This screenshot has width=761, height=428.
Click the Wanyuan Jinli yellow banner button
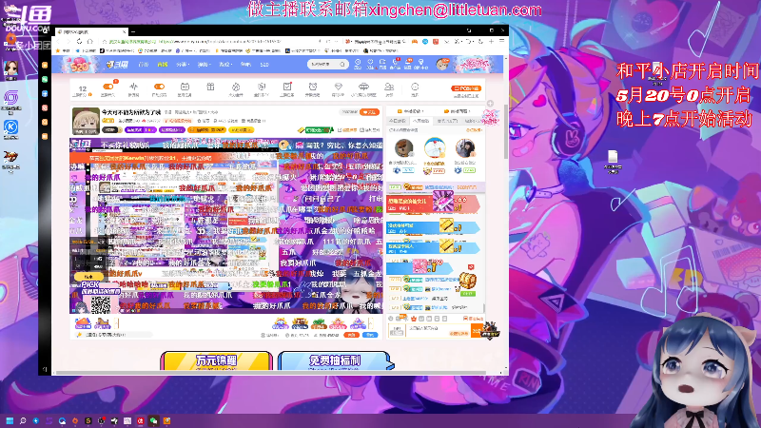217,361
